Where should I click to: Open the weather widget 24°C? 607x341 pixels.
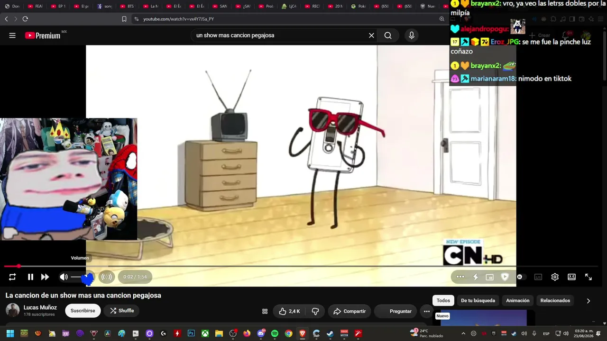[x=427, y=333]
